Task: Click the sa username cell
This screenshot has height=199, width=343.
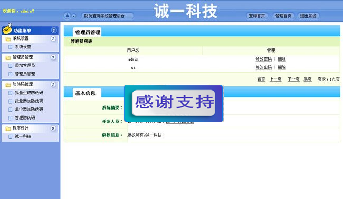Action: [133, 68]
